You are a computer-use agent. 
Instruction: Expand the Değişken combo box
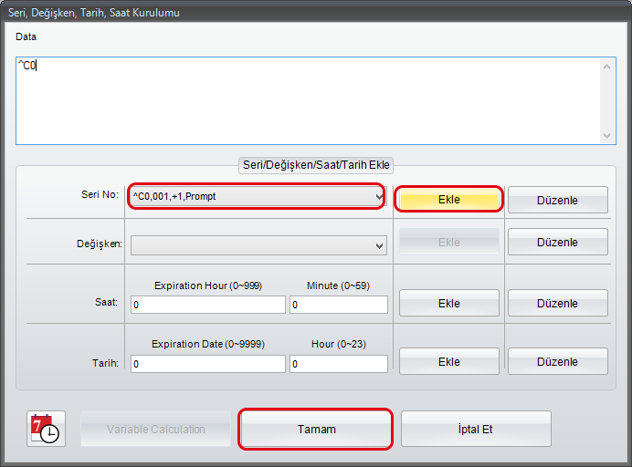click(379, 245)
